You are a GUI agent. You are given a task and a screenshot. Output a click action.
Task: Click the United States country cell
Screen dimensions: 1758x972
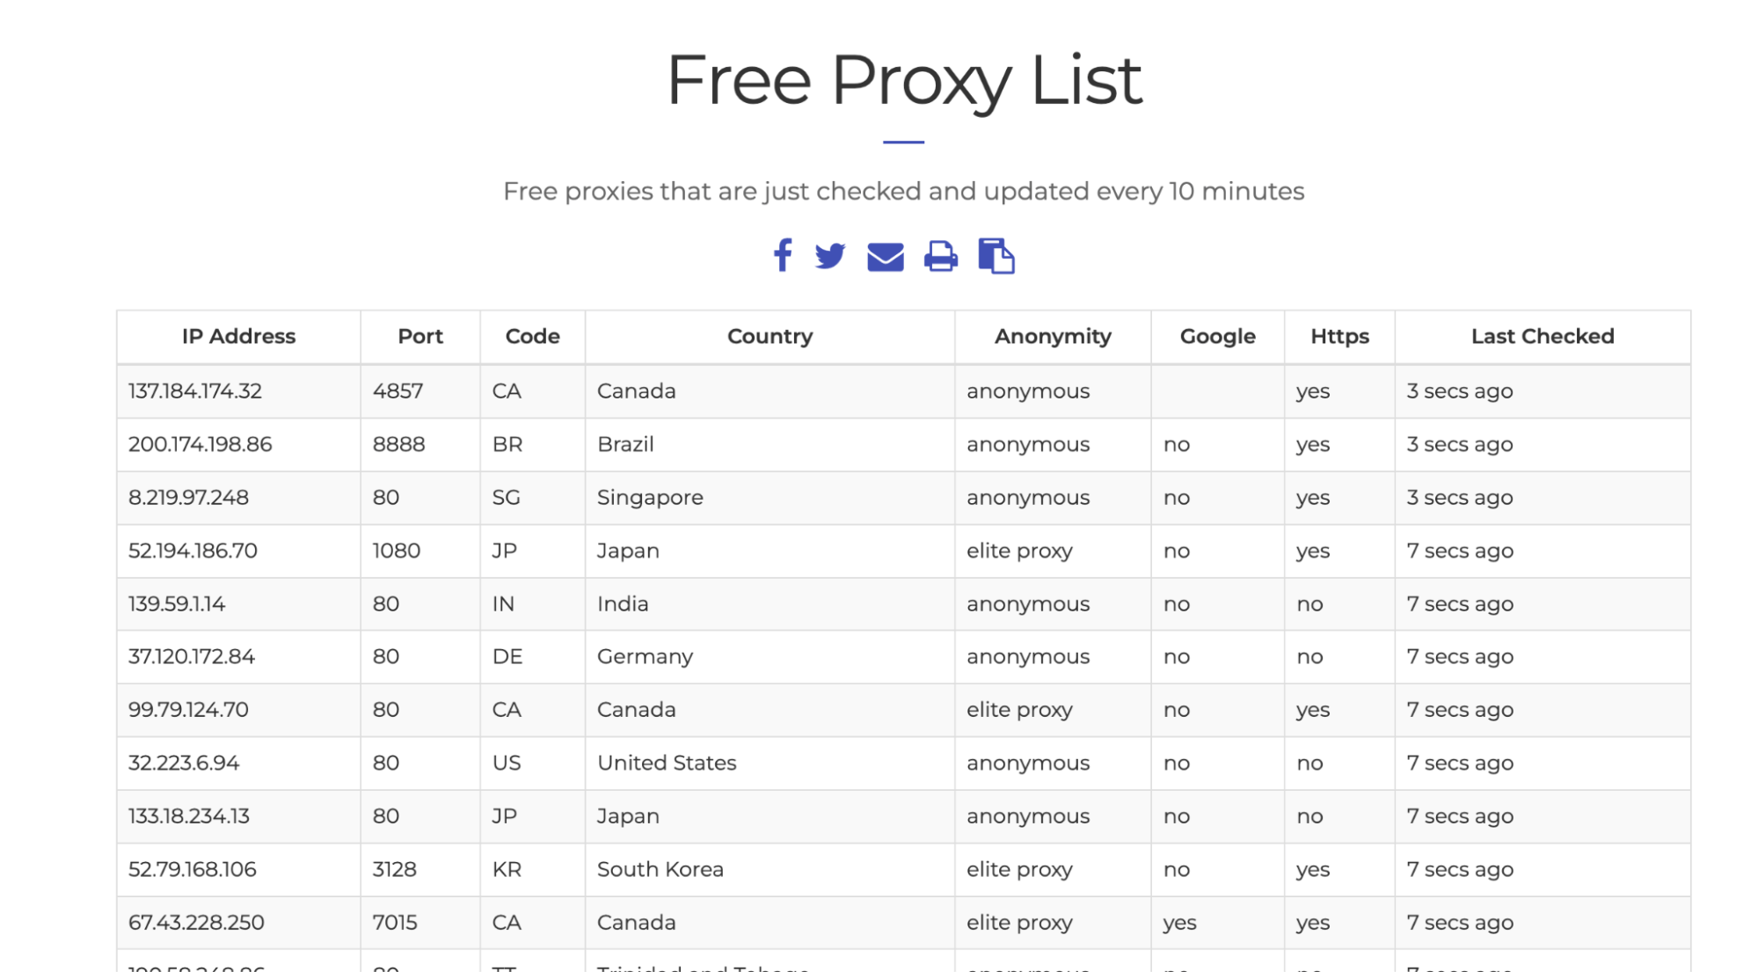[667, 763]
